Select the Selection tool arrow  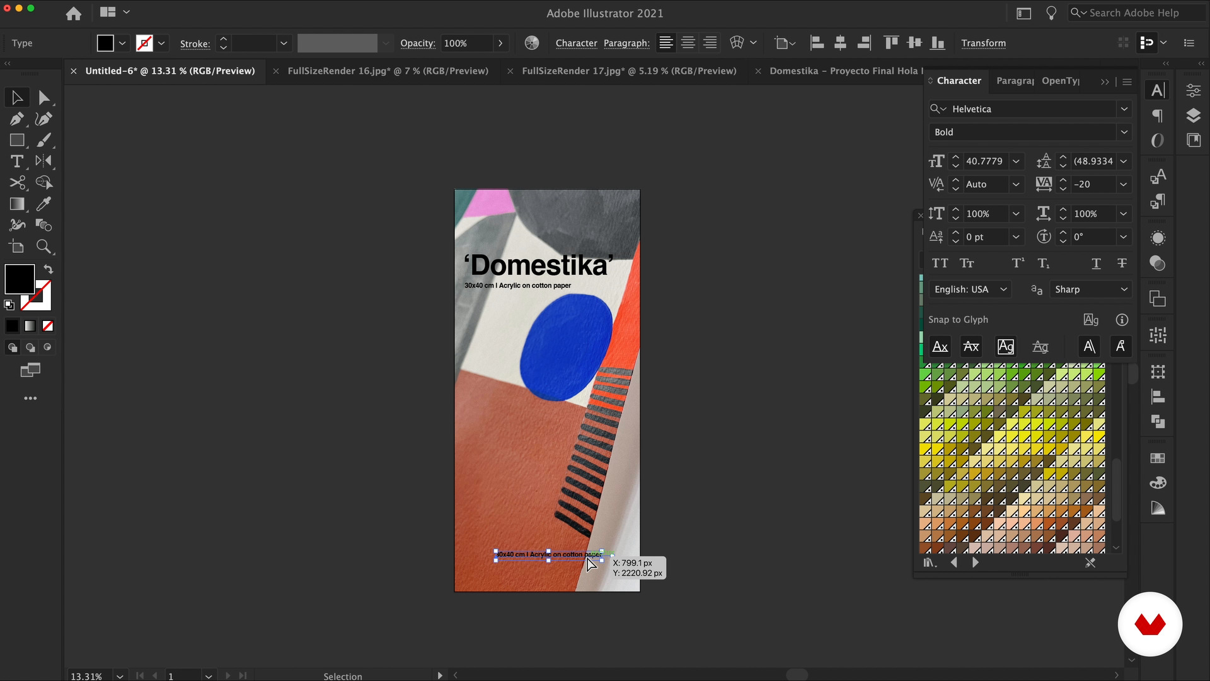point(17,98)
